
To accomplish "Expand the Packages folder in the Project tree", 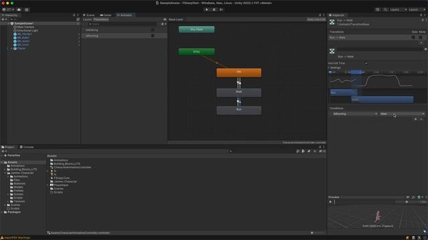I will tap(2, 212).
